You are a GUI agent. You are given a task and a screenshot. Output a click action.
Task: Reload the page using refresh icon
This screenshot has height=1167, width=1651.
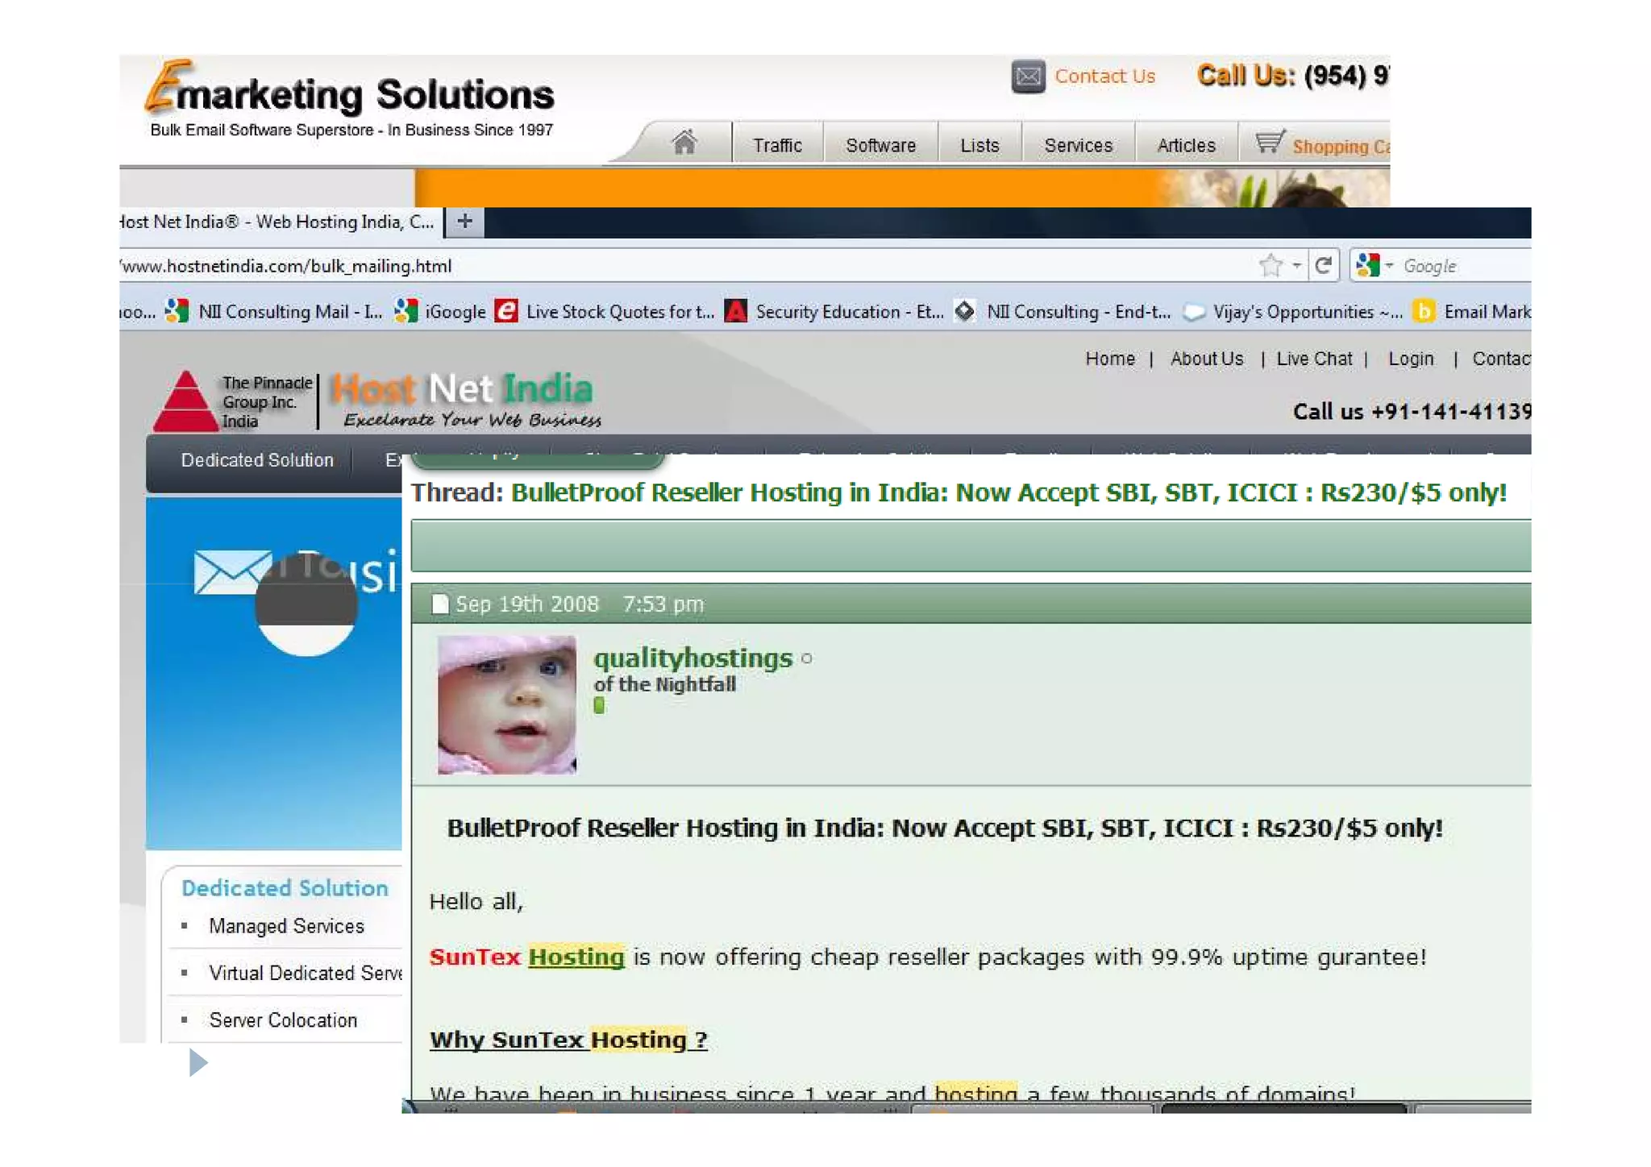coord(1323,265)
